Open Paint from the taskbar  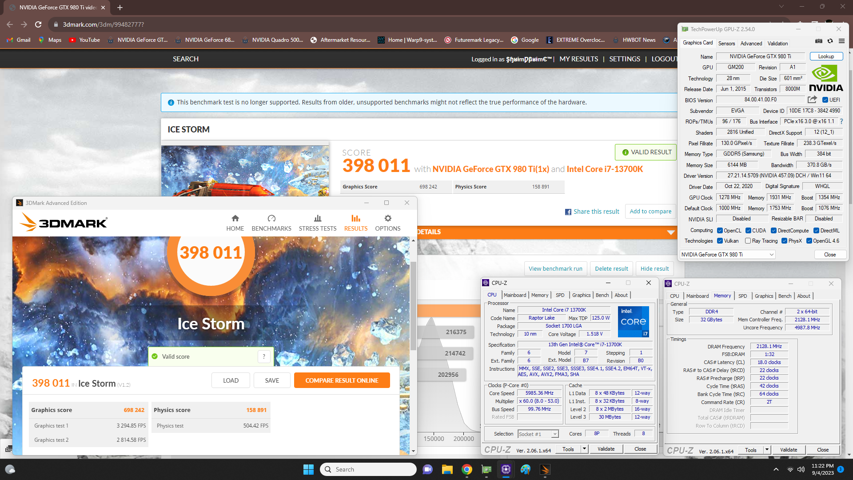(526, 469)
